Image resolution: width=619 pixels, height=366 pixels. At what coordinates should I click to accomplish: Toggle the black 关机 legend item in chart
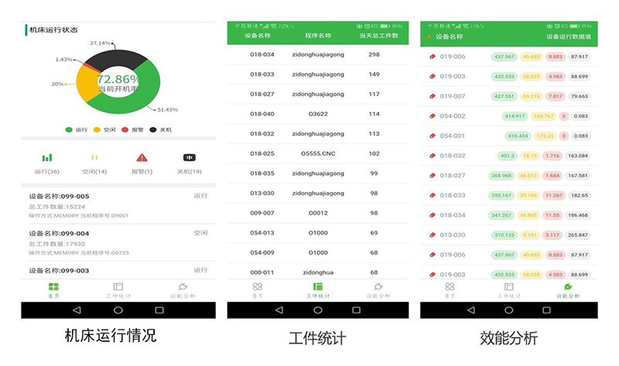point(159,129)
